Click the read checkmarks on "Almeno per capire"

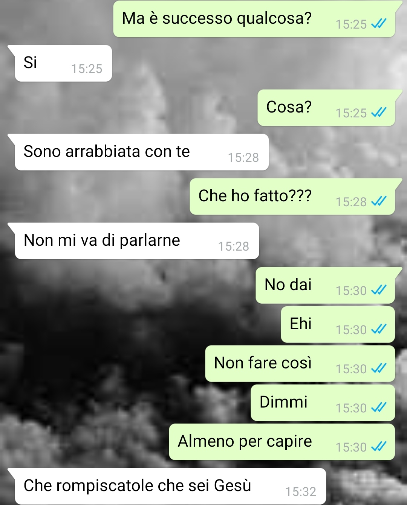point(379,447)
